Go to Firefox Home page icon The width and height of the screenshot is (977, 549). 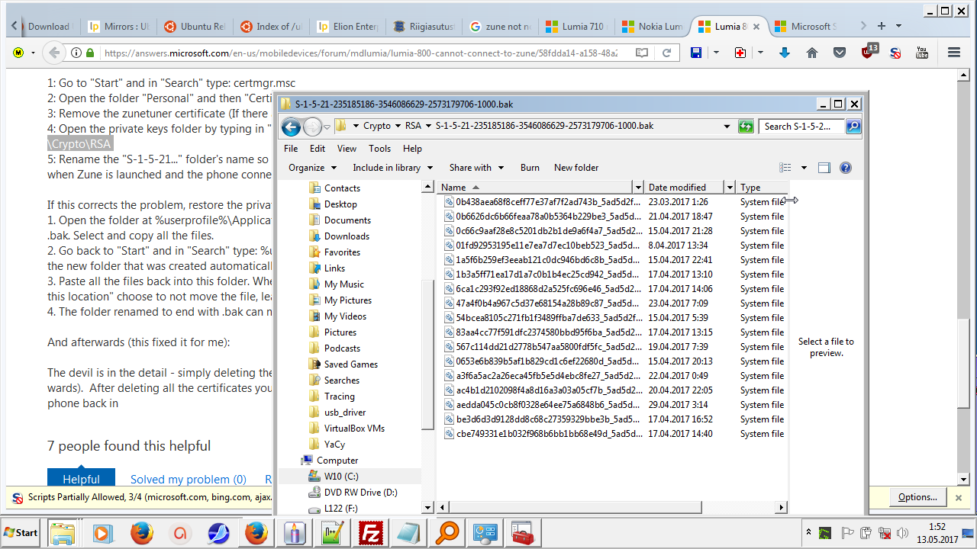click(812, 53)
